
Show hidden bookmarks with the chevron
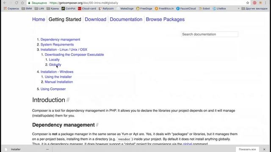point(238,8)
